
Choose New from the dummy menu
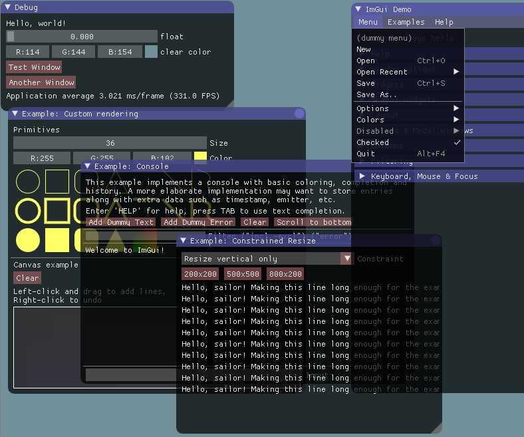click(408, 49)
